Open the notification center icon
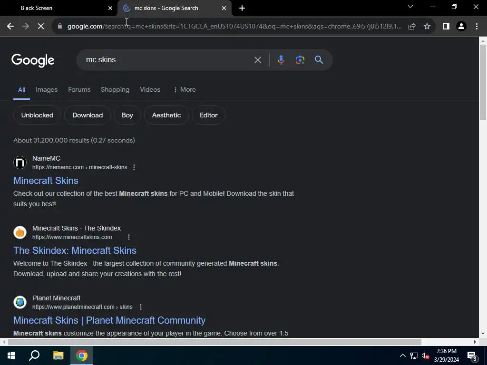487x365 pixels. pos(472,355)
